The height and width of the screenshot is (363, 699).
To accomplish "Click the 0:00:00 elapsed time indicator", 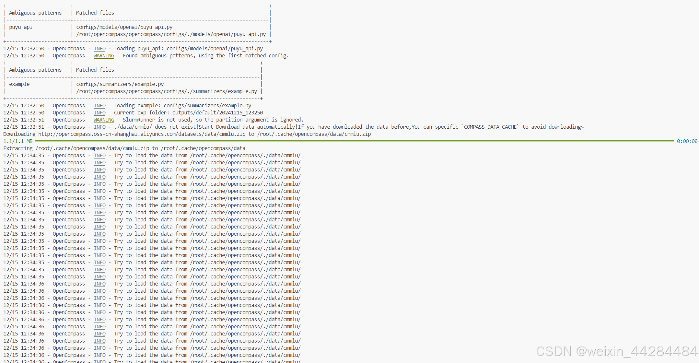I will point(687,141).
